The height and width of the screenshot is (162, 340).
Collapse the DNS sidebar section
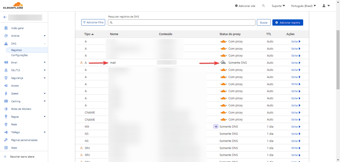45,44
